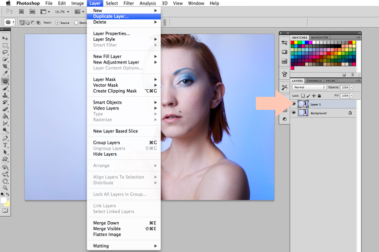Select the Layer 1 thumbnail

tap(303, 104)
